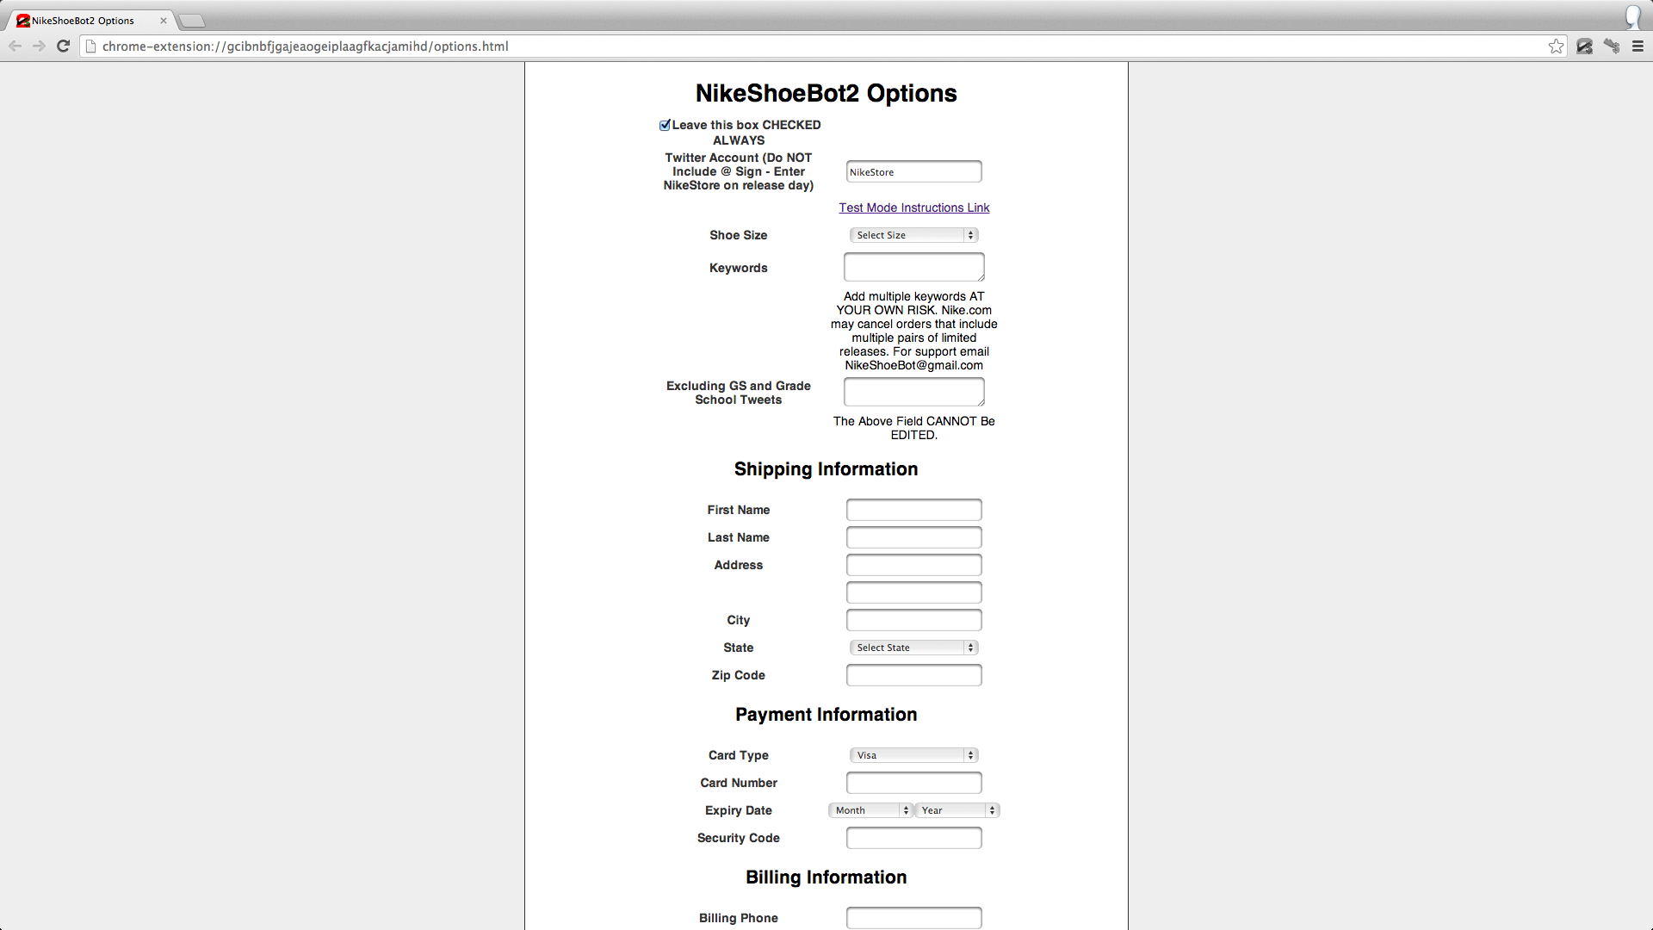
Task: Click the Keywords text area
Action: point(913,267)
